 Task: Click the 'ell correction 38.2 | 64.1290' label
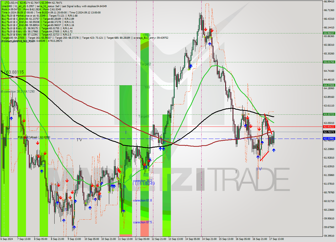pyautogui.click(x=17, y=92)
